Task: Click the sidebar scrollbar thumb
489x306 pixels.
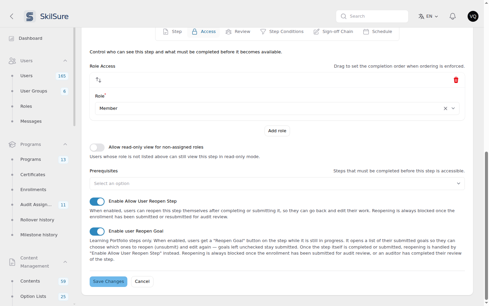Action: pos(74,77)
